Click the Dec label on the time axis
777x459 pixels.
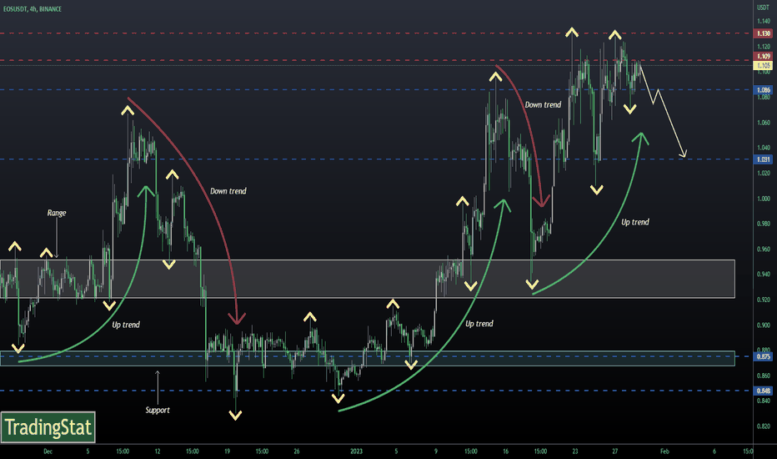pyautogui.click(x=48, y=451)
